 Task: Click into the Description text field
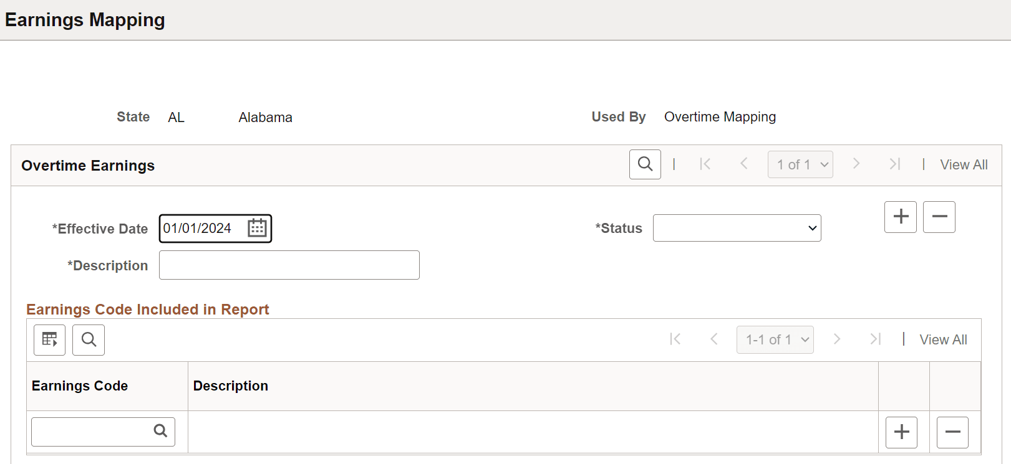[x=289, y=265]
